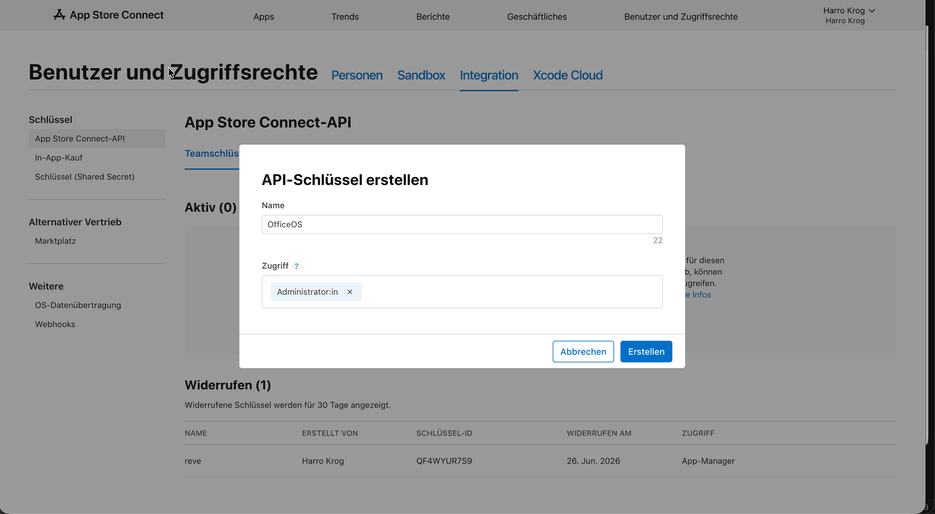Open Schlüssel (Shared Secret) in sidebar
935x514 pixels.
tap(85, 176)
